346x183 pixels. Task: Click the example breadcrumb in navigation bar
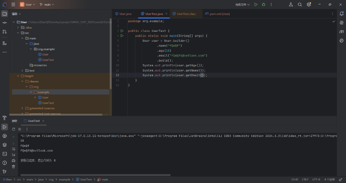64,180
